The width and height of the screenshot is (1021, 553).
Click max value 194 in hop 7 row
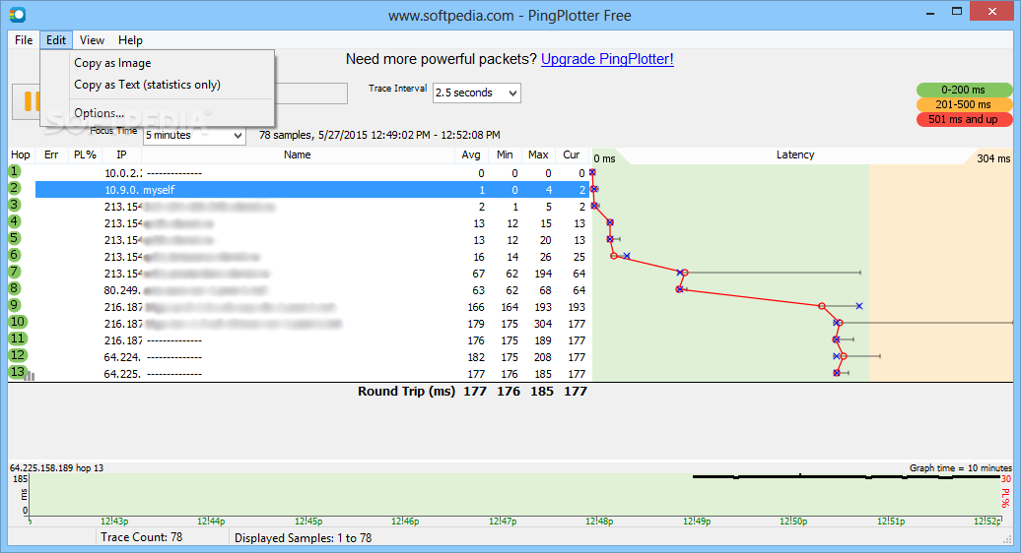point(543,274)
